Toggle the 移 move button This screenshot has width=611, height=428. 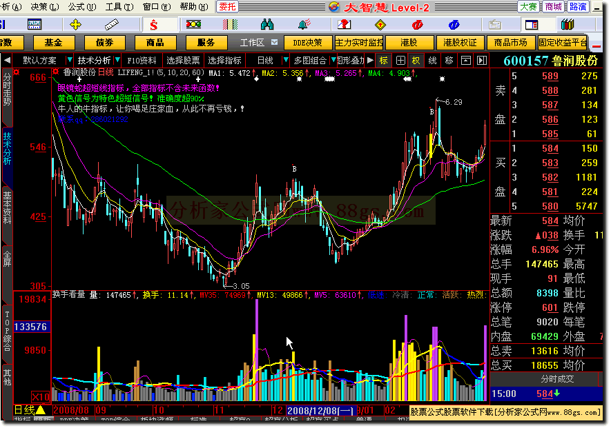pos(449,61)
